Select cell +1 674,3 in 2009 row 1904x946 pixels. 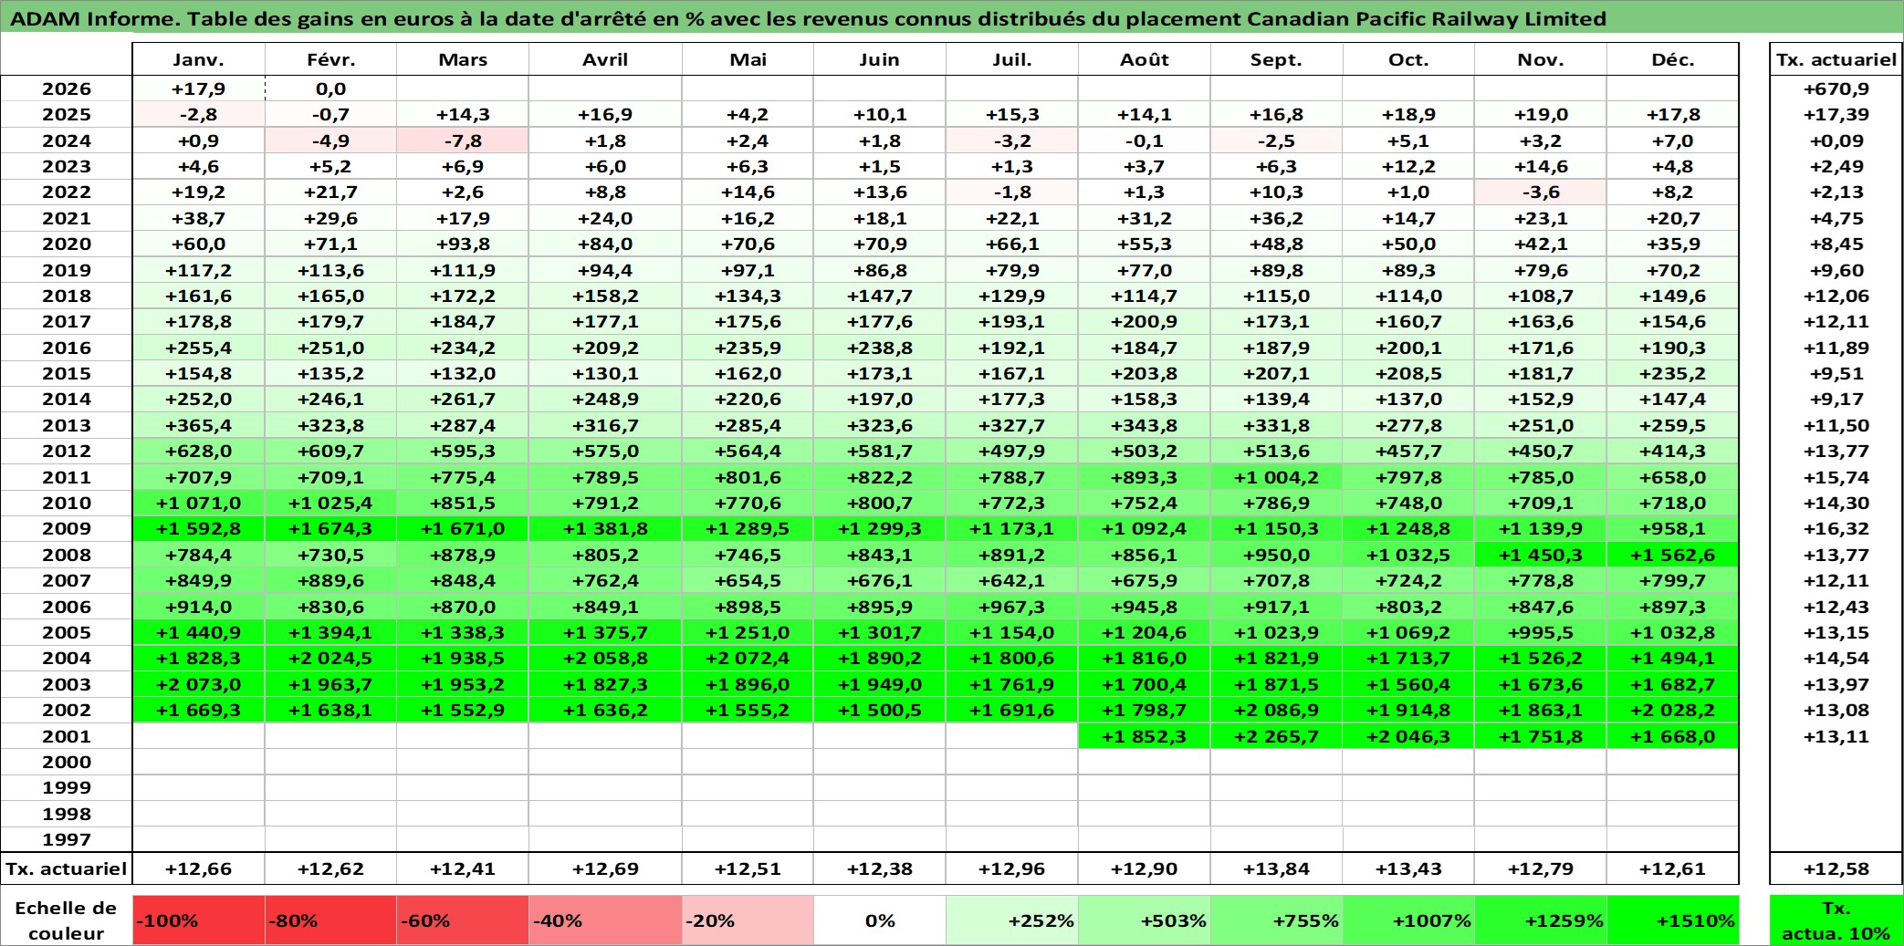point(330,528)
